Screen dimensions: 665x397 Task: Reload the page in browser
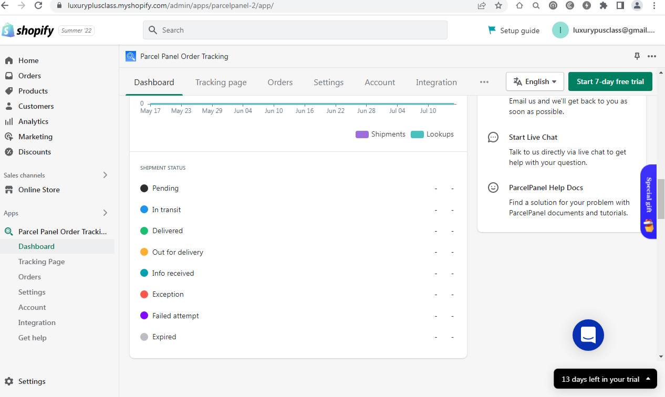38,5
